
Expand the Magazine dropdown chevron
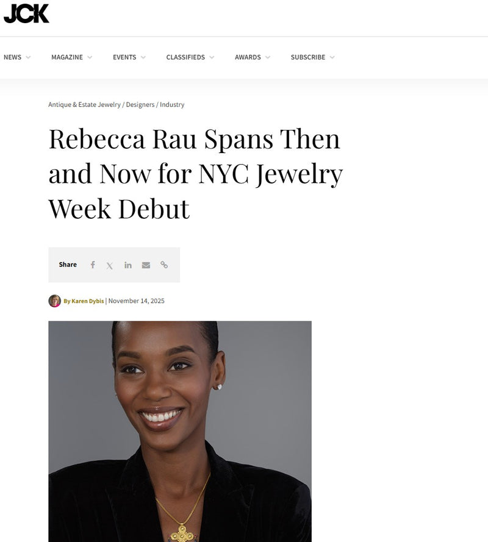click(90, 57)
